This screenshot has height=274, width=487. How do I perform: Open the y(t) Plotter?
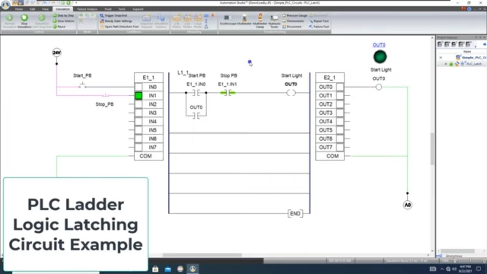(176, 21)
